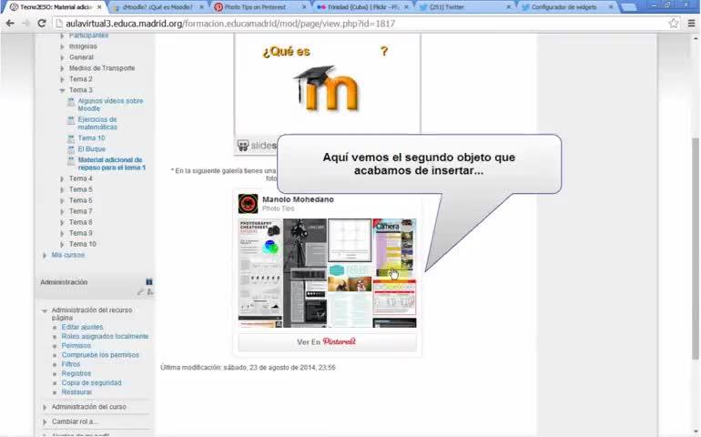This screenshot has height=437, width=701.
Task: Close the Twitter tab
Action: (508, 7)
